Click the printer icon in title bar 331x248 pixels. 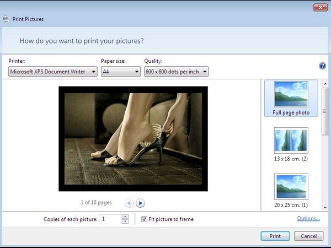6,19
